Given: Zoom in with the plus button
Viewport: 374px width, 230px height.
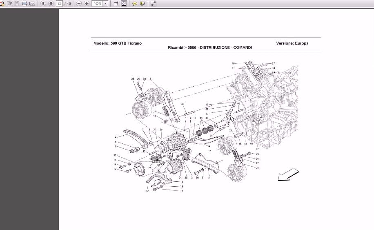Looking at the screenshot, I should click(87, 3).
